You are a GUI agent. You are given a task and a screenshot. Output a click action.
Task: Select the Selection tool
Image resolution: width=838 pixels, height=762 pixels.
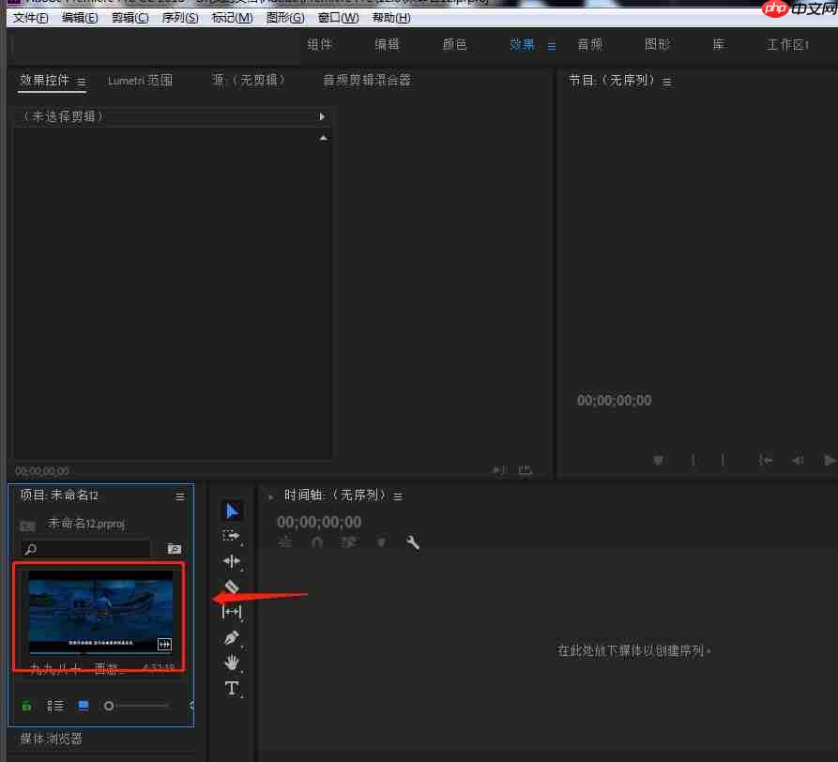click(232, 510)
